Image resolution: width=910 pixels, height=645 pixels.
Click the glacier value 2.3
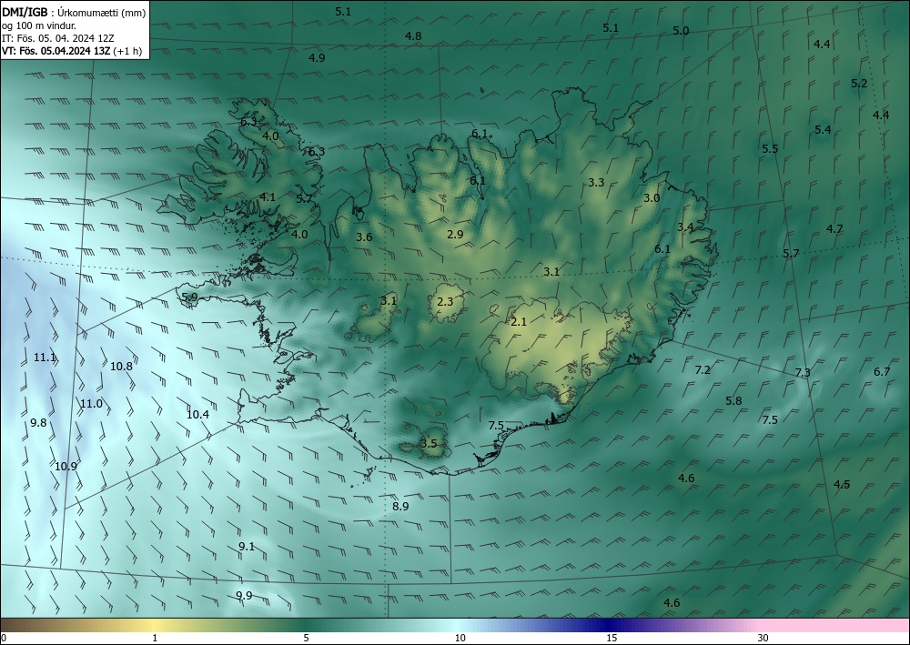445,302
